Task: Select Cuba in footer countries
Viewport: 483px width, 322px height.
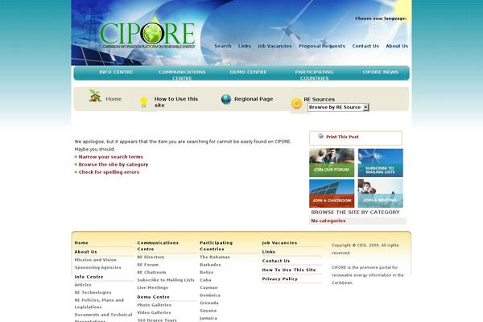Action: tap(205, 280)
